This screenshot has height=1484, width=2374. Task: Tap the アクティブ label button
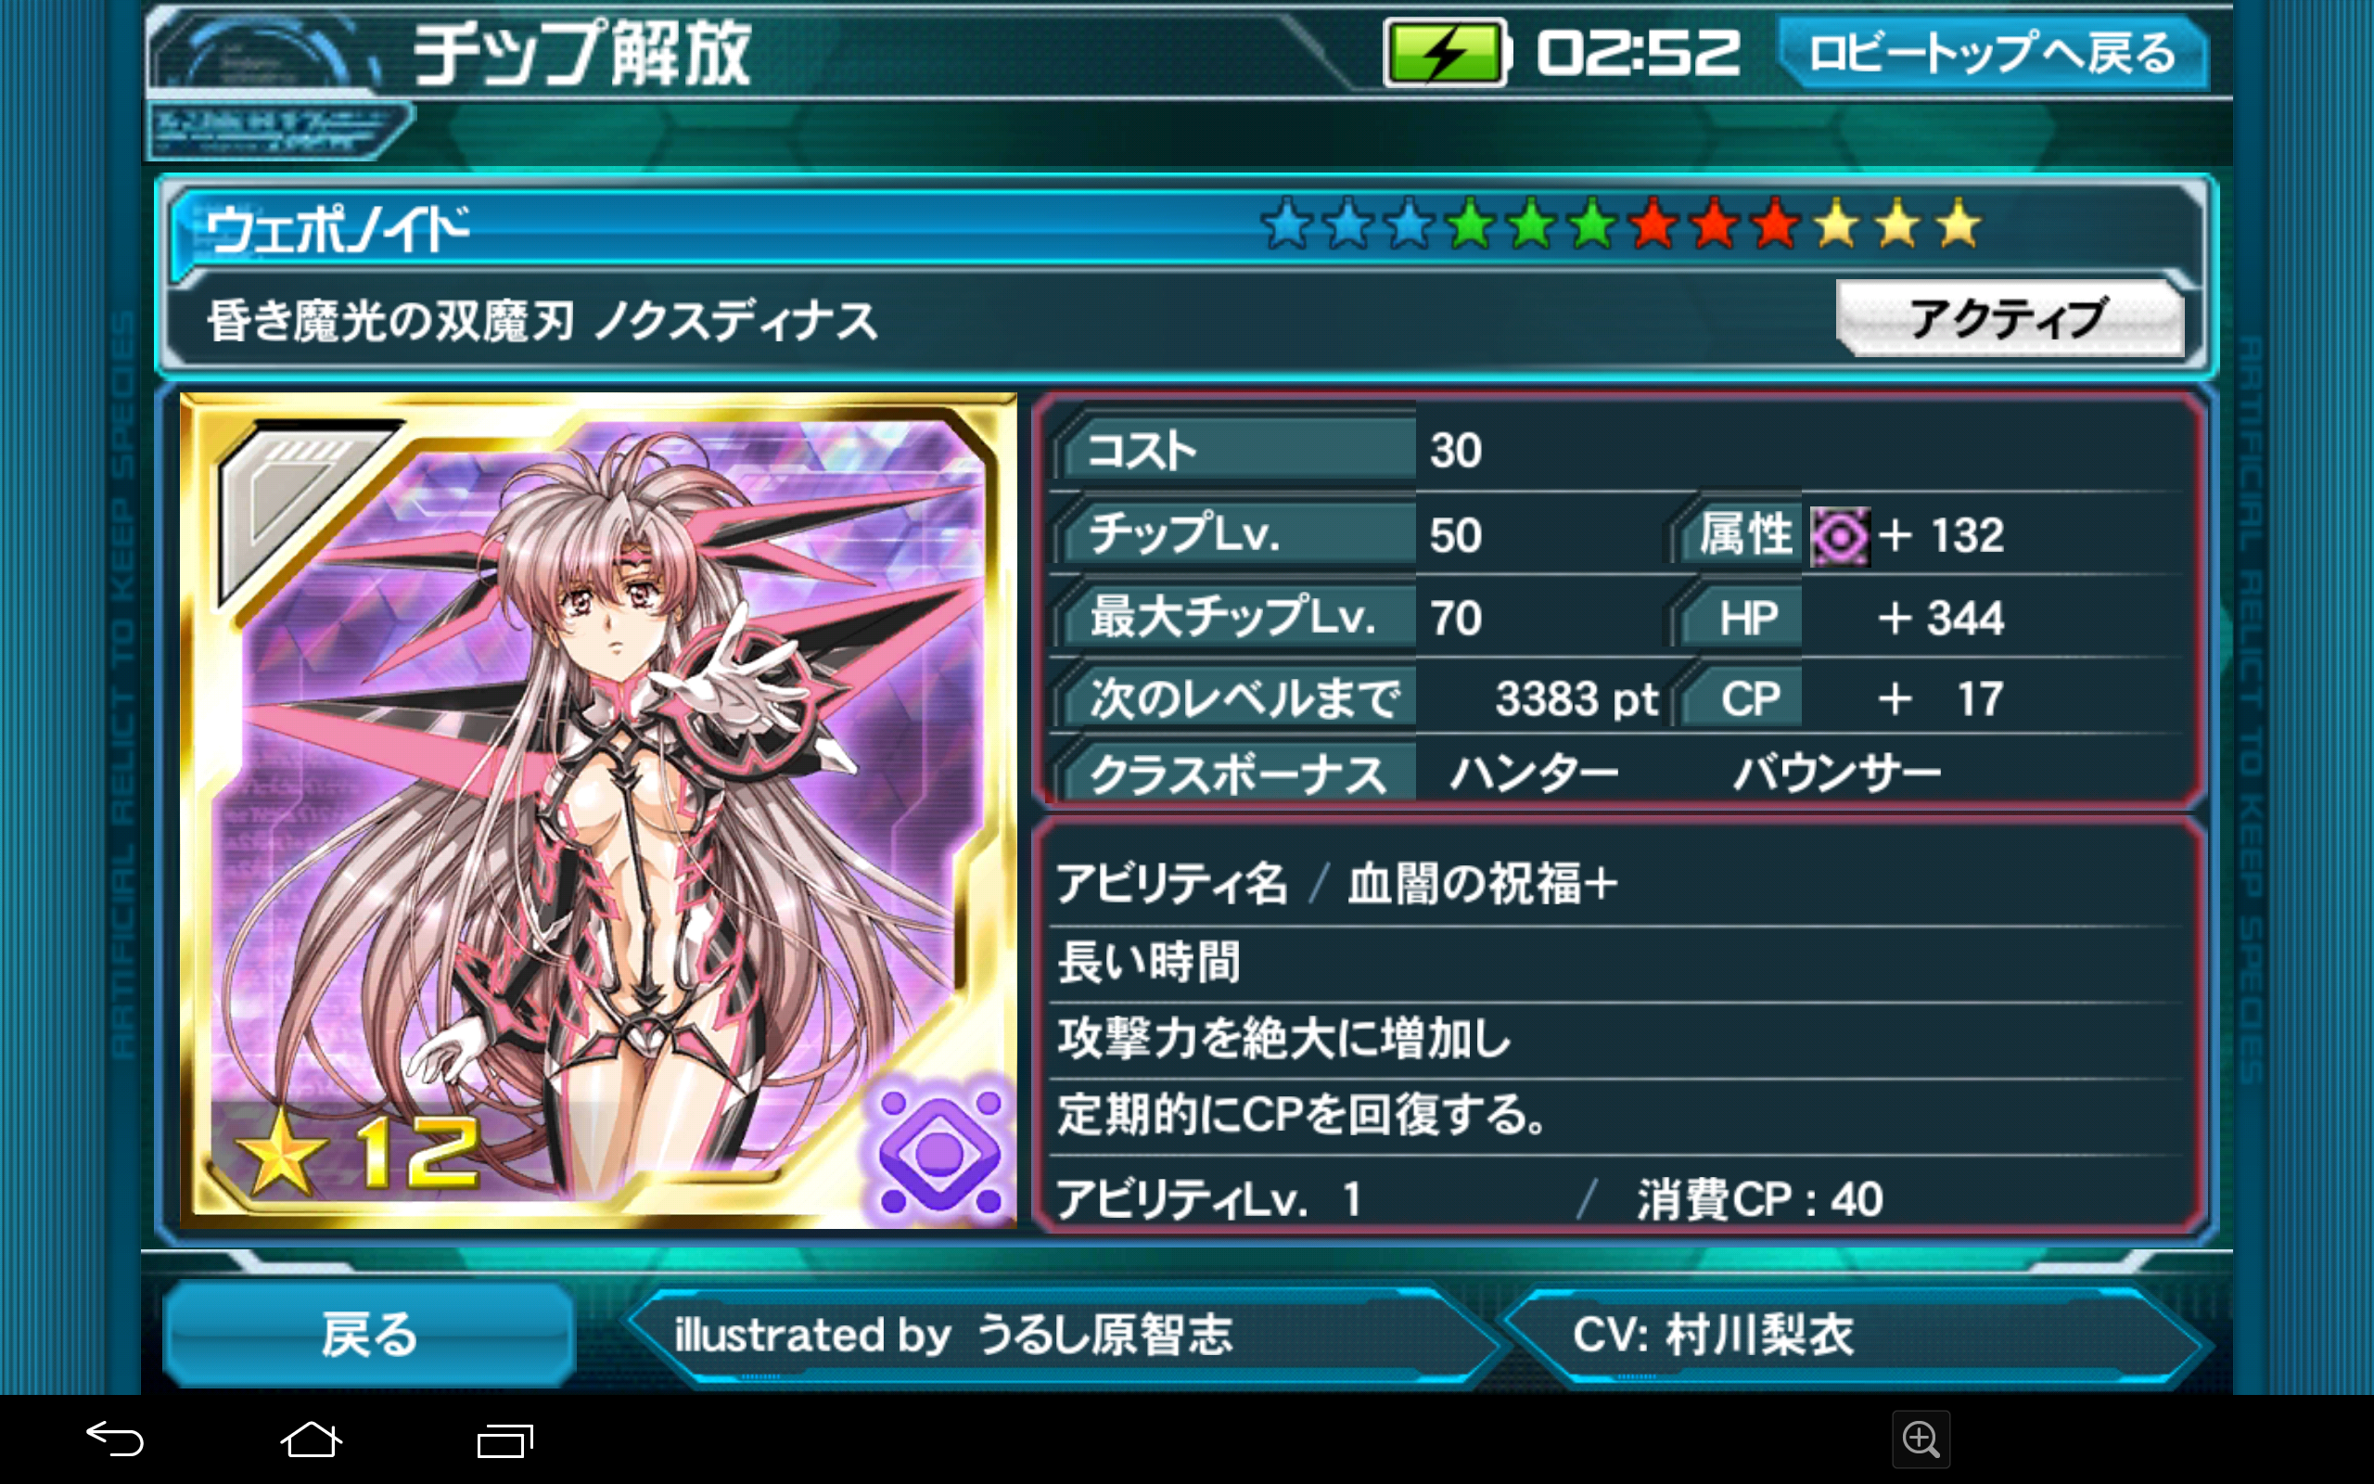pos(2009,319)
